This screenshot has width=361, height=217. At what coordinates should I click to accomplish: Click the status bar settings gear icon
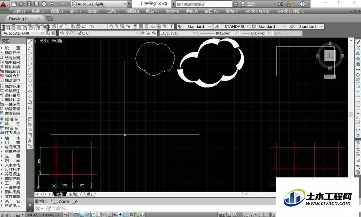click(273, 215)
